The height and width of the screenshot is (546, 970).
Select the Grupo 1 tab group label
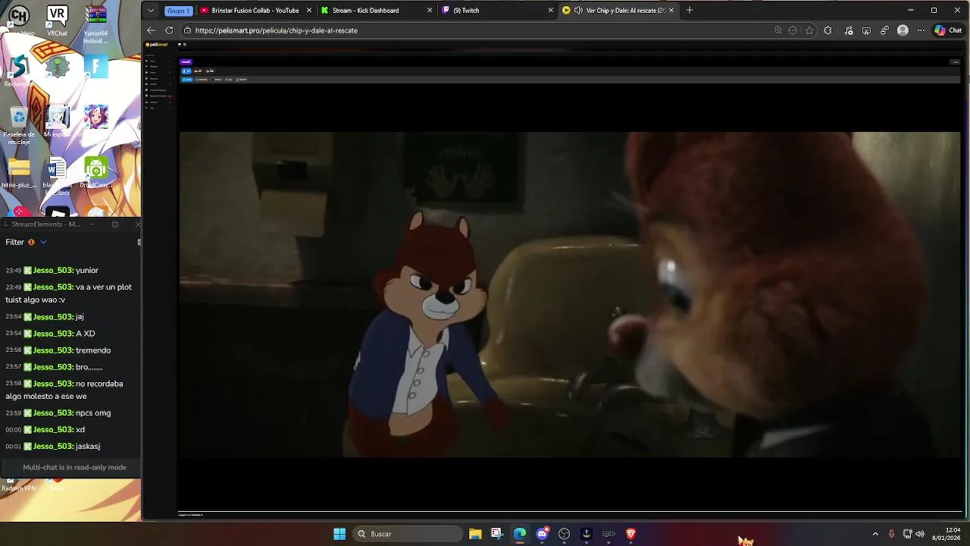(x=178, y=11)
